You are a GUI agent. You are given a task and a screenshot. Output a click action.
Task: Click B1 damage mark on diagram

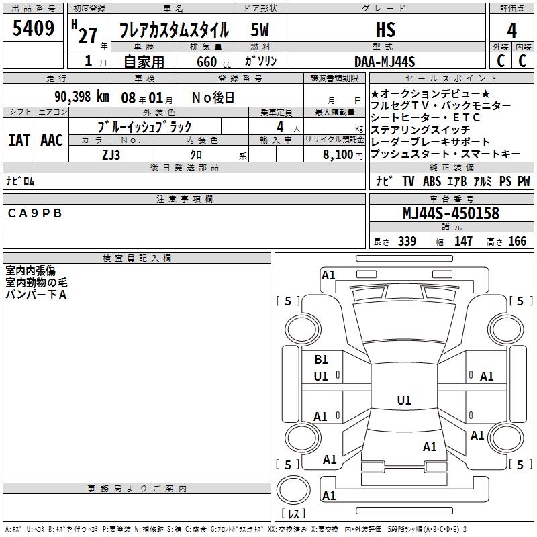coord(321,360)
